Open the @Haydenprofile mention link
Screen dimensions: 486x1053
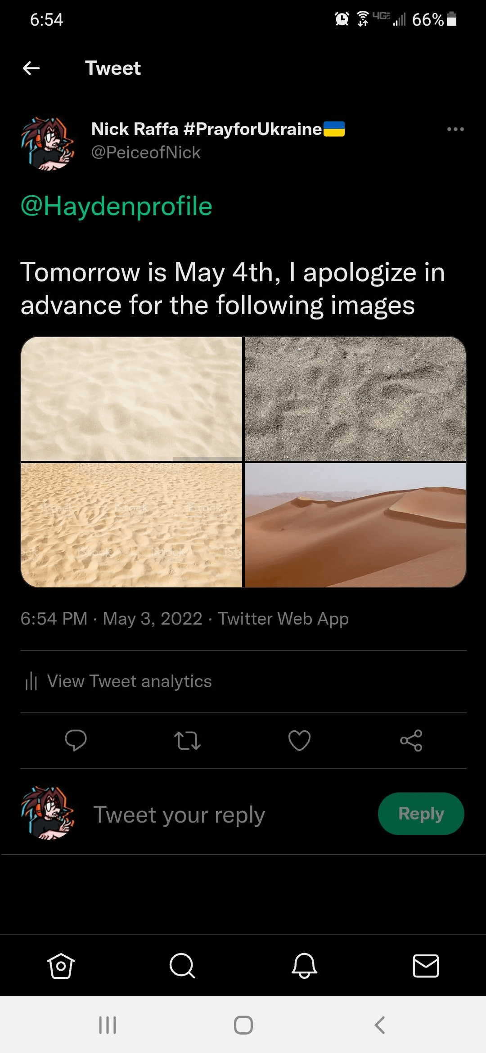(x=116, y=206)
